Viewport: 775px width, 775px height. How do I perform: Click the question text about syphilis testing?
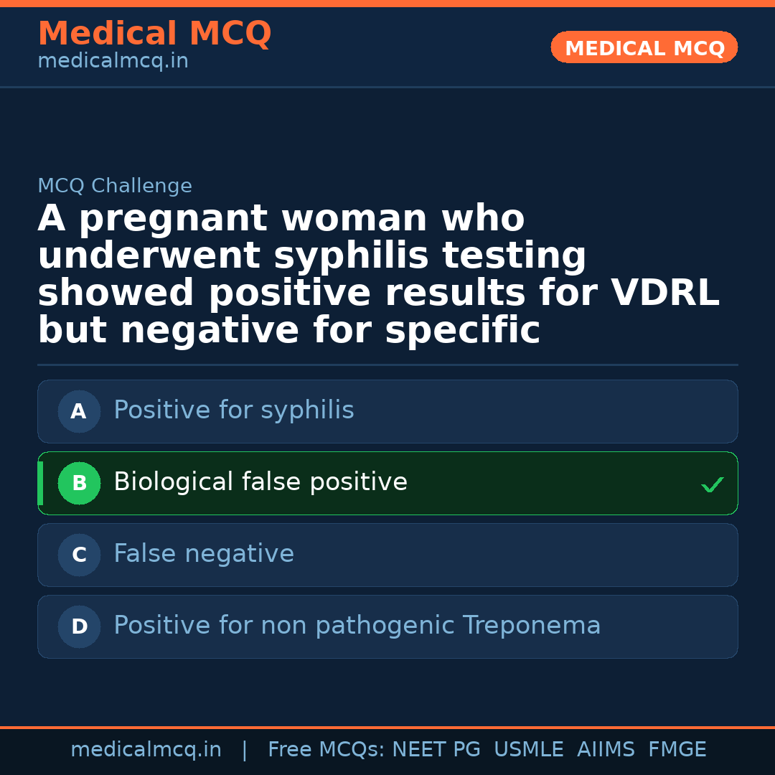[x=378, y=275]
